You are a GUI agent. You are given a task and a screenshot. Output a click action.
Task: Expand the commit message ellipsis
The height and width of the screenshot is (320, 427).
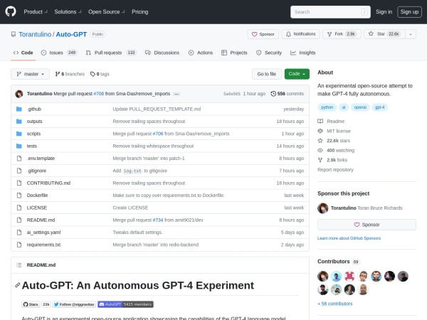tap(176, 94)
